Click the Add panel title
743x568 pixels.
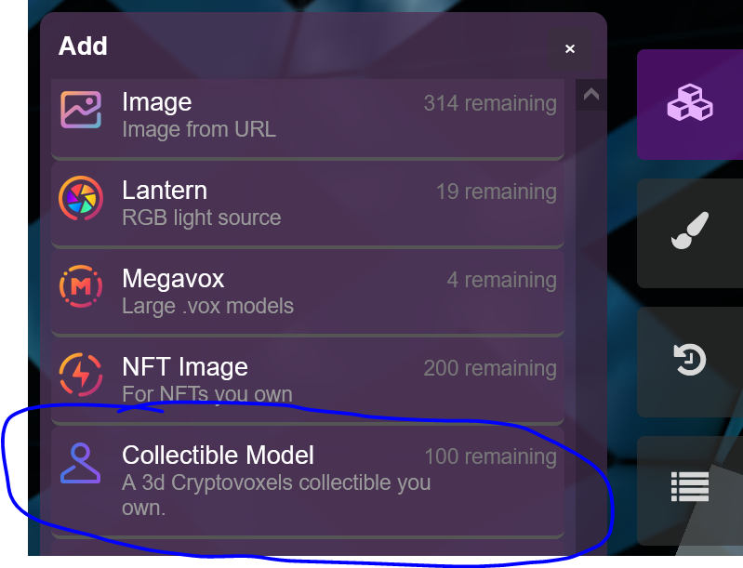click(83, 46)
